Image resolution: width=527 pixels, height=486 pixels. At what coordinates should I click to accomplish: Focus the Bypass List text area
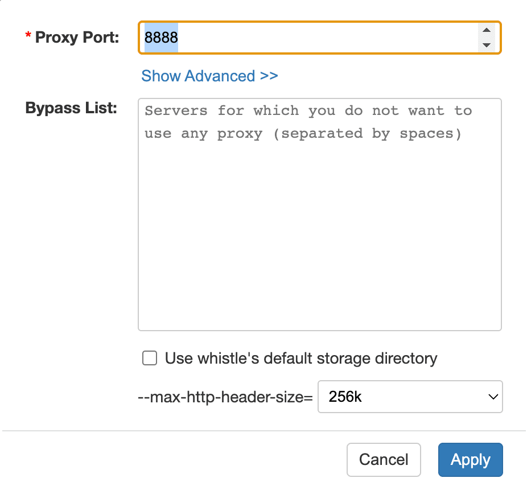point(319,215)
